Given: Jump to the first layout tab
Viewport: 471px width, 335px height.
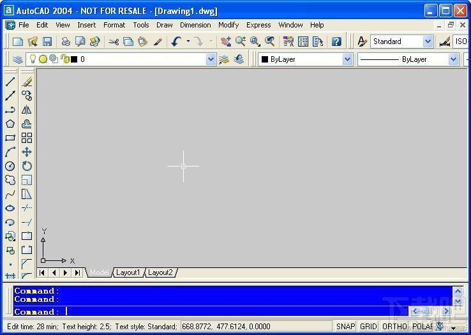Looking at the screenshot, I should (42, 272).
